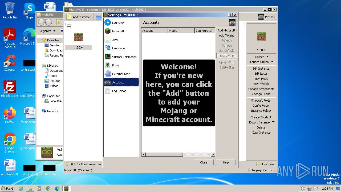341x192 pixels.
Task: Click Manage Screenshots in side panel
Action: [261, 89]
